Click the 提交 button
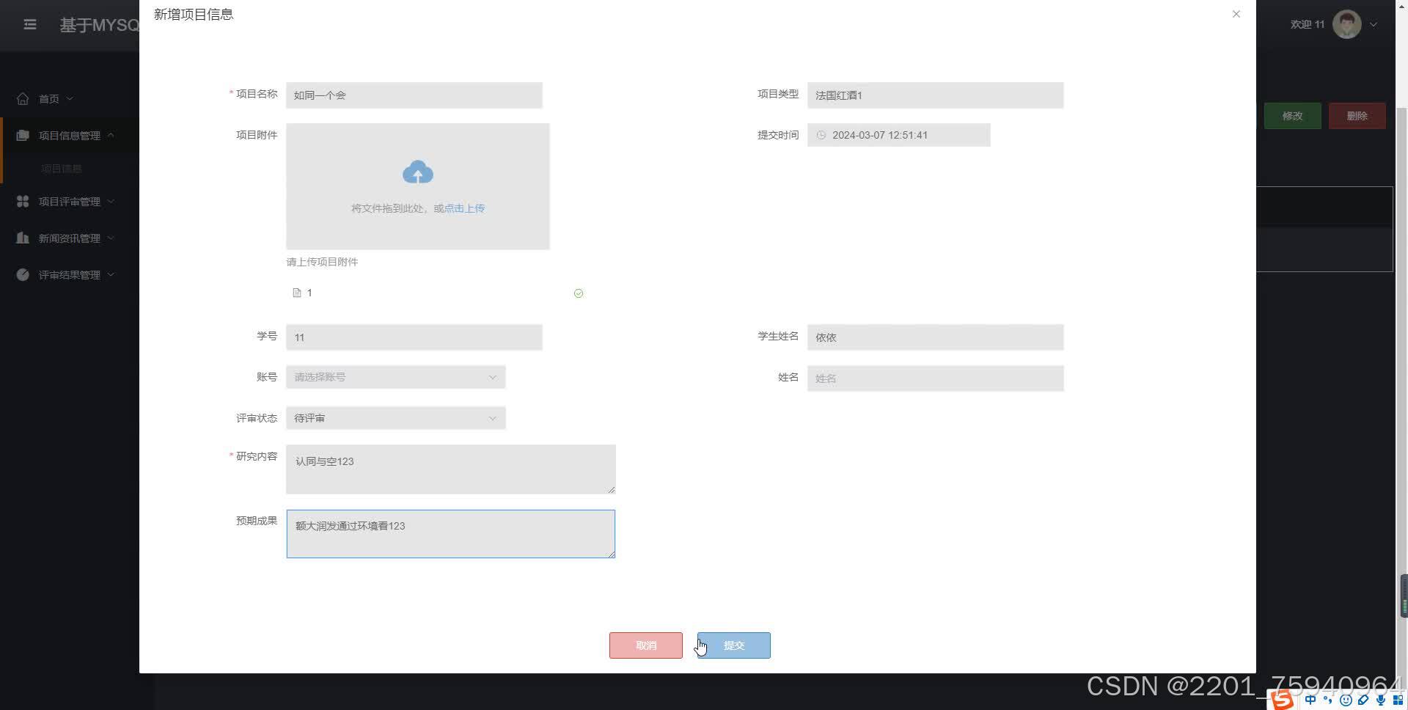1408x710 pixels. click(x=733, y=645)
